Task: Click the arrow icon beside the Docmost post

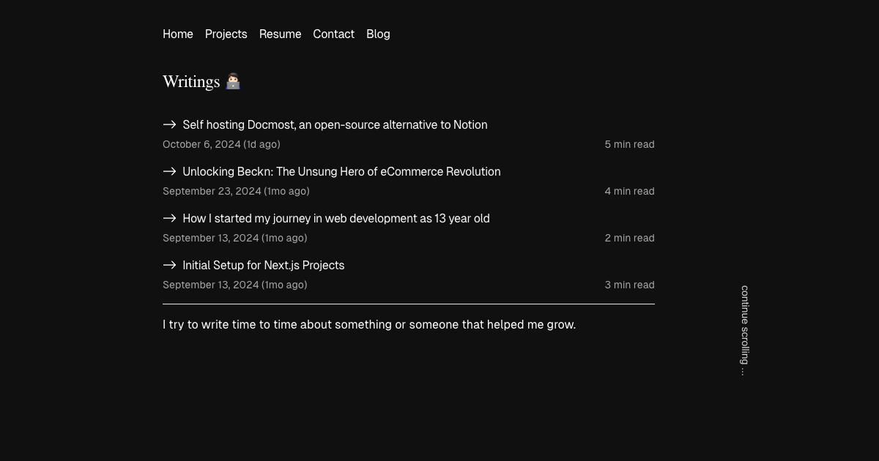Action: click(169, 124)
